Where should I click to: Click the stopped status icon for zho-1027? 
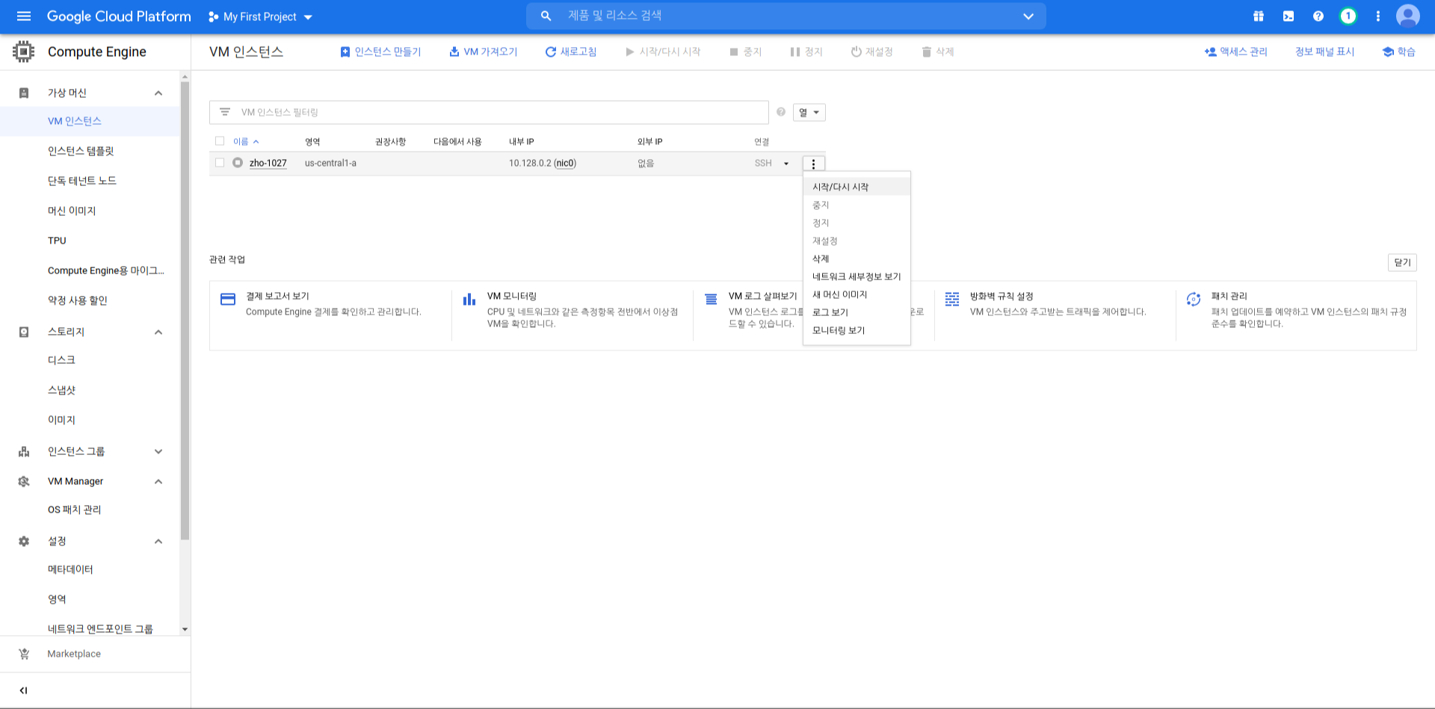click(238, 163)
